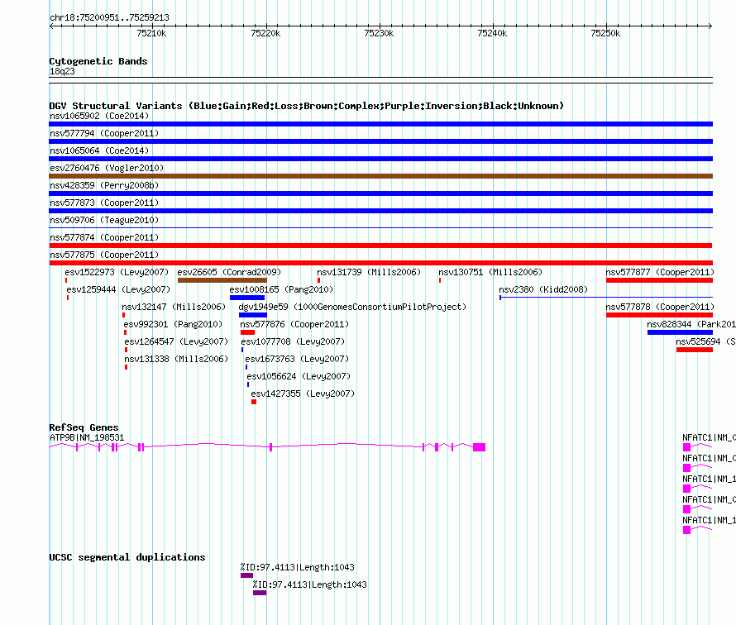This screenshot has width=736, height=625.
Task: Click the chr18:75200951..75259213 position label
Action: [x=109, y=17]
